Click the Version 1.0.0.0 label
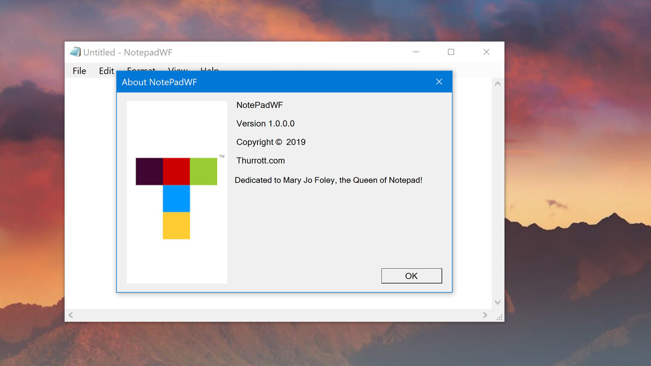This screenshot has height=366, width=651. pos(265,124)
